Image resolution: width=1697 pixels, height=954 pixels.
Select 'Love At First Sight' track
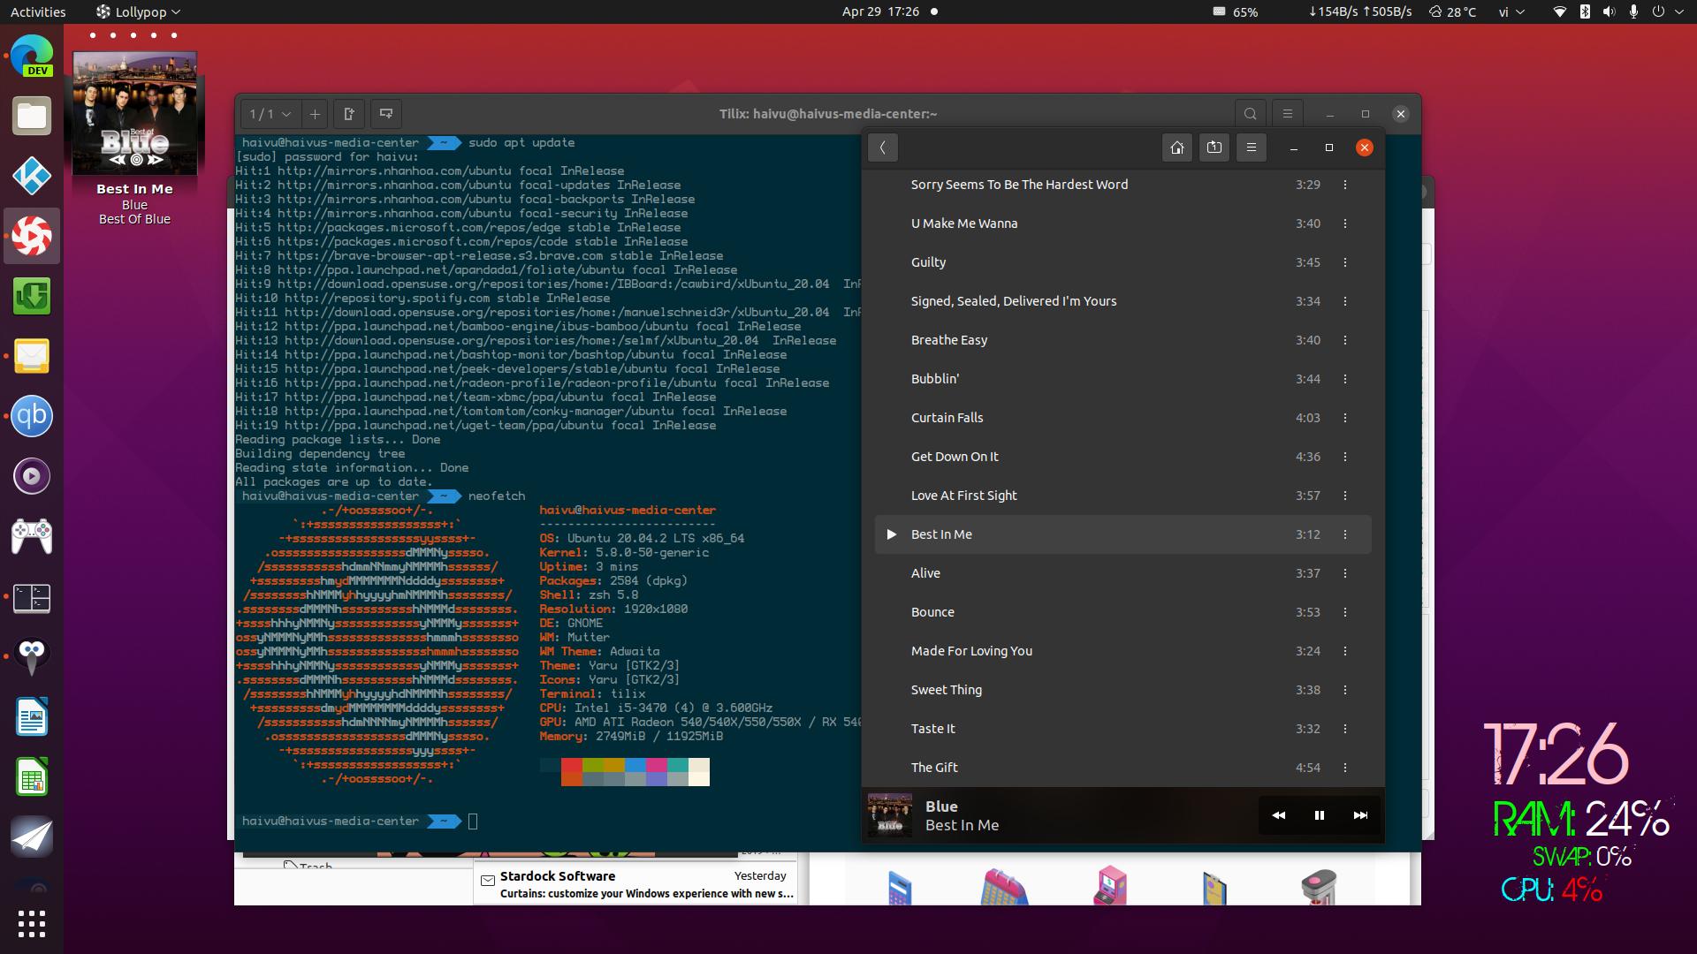1122,496
